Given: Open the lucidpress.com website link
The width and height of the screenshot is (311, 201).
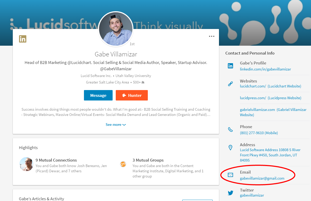Looking at the screenshot, I should point(271,98).
